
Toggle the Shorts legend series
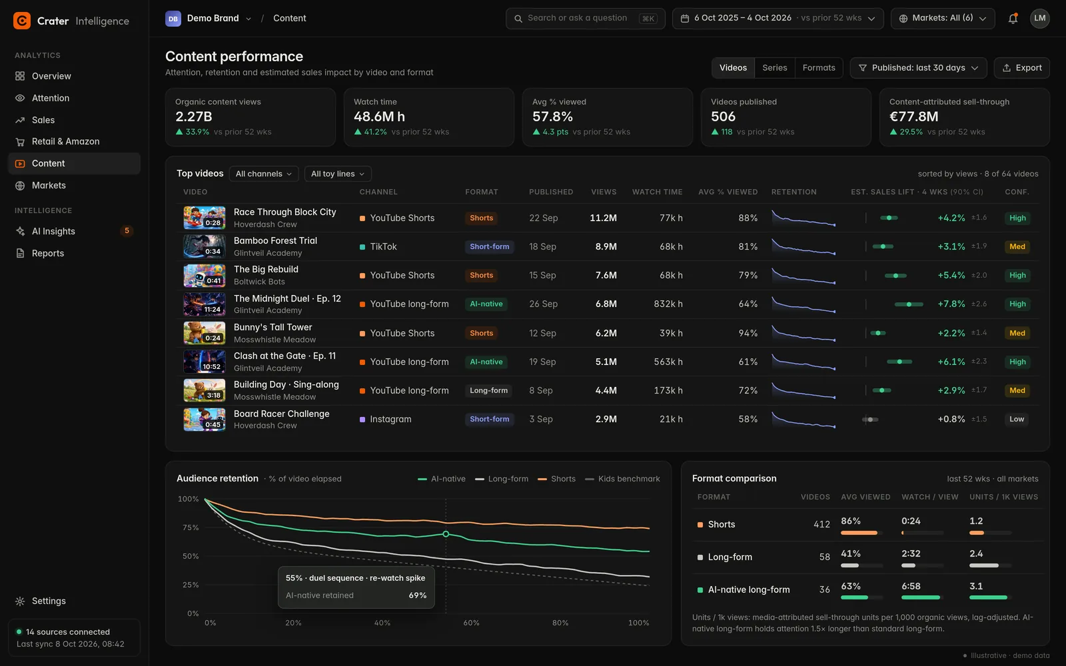tap(557, 479)
